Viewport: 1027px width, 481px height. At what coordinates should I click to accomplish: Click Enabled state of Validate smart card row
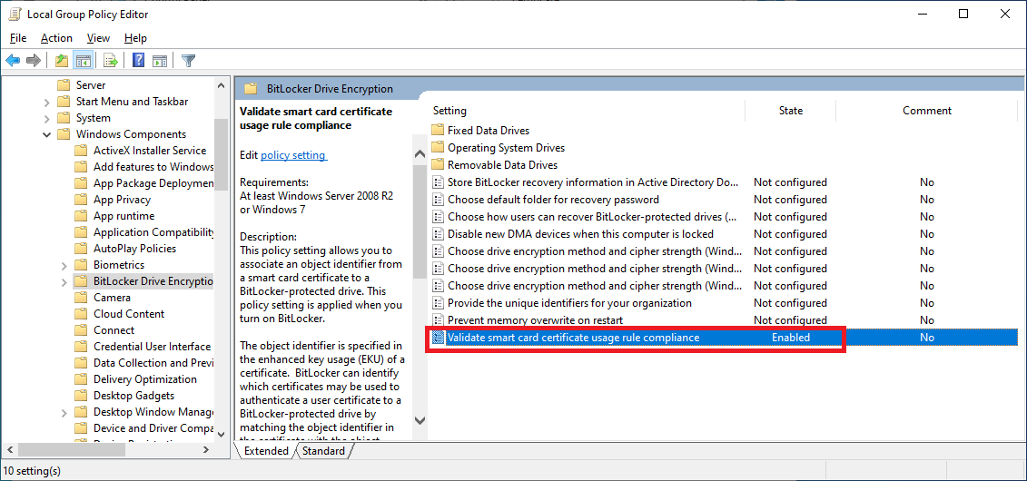(x=791, y=338)
